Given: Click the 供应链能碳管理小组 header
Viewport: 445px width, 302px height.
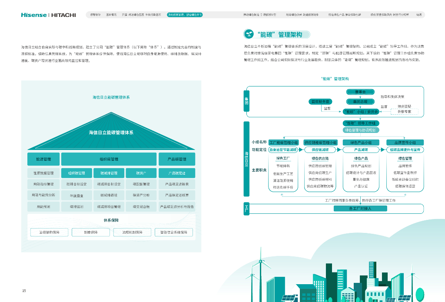Looking at the screenshot, I should click(320, 143).
